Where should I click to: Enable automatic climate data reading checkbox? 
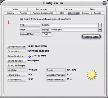coord(22,19)
